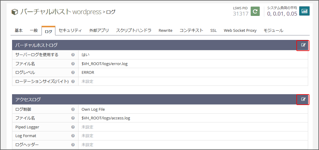Click the $VH_ROOT/logs/access.log value
319x150 pixels.
click(x=106, y=118)
